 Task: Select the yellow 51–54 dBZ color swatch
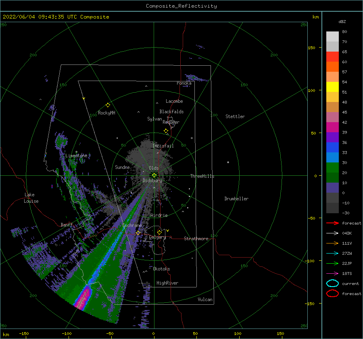[332, 87]
